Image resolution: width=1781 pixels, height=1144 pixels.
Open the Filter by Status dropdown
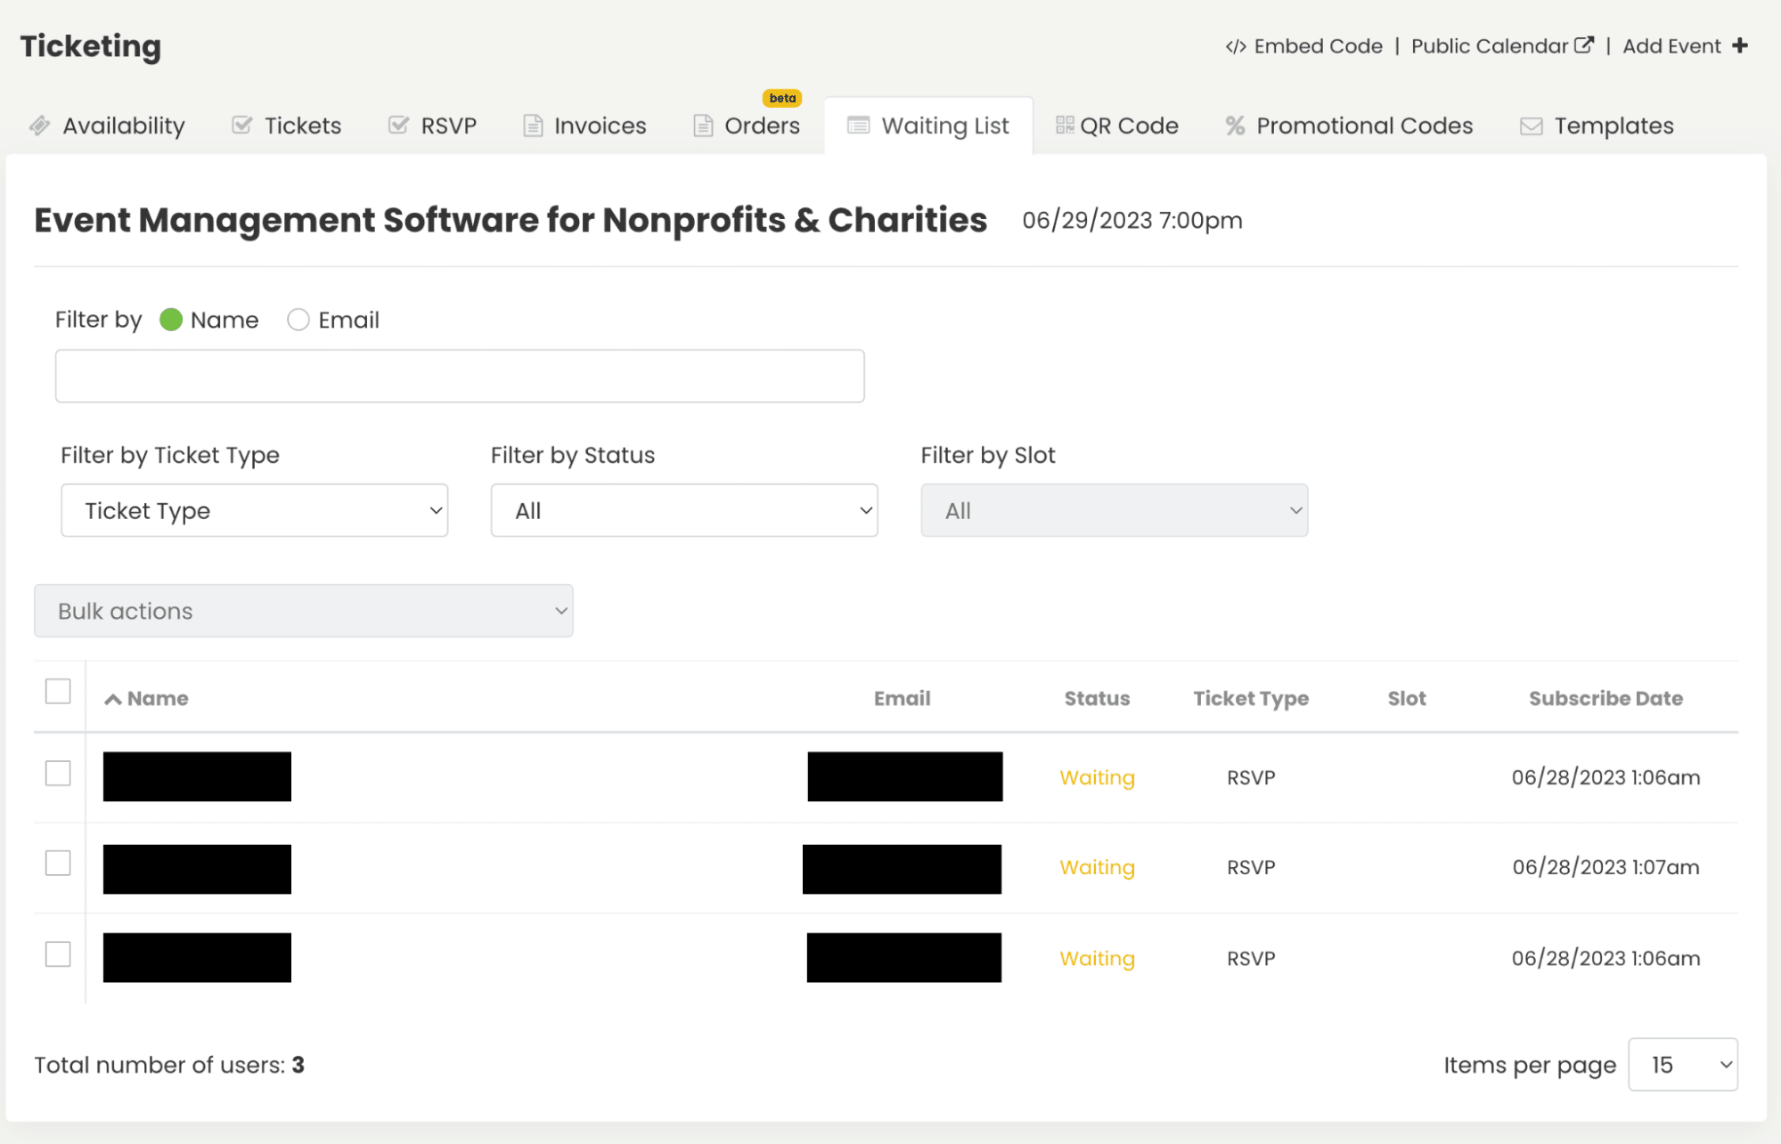coord(683,510)
